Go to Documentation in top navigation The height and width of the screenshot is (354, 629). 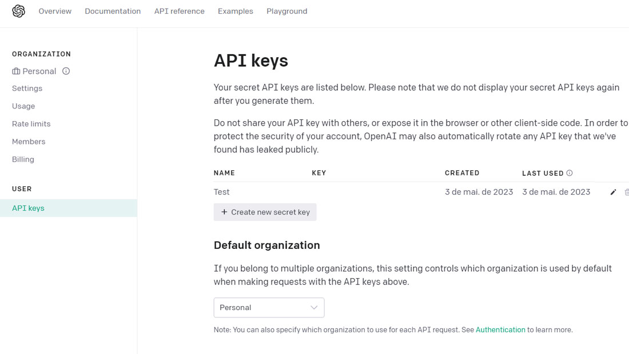(113, 11)
